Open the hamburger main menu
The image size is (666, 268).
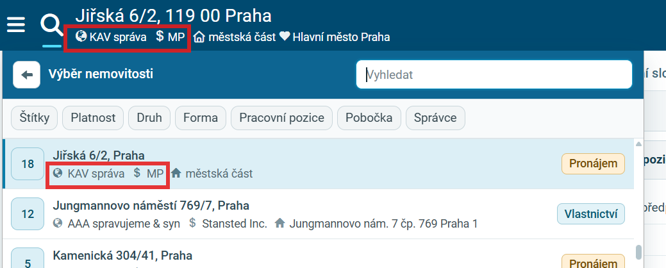pos(16,24)
